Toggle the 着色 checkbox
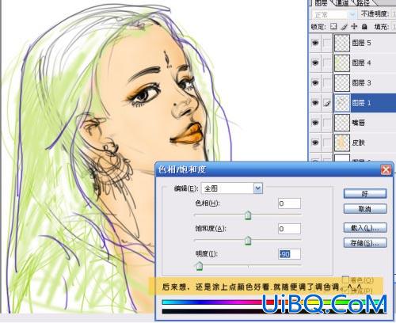Image resolution: width=396 pixels, height=323 pixels. 345,279
